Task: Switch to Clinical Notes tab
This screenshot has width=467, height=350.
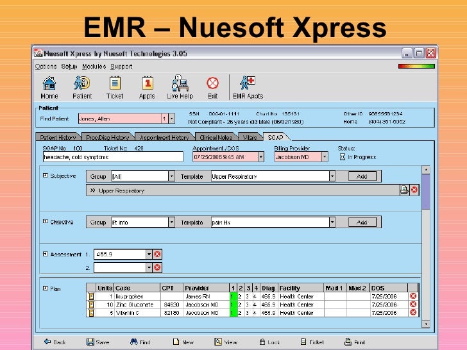Action: 216,137
